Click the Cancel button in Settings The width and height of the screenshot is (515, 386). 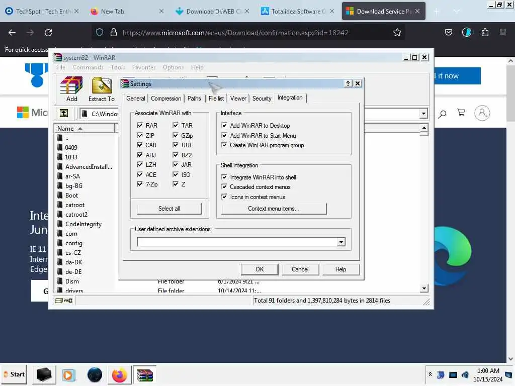[x=300, y=269]
